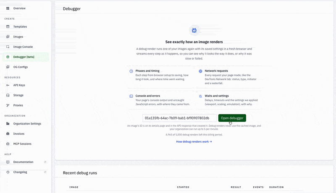This screenshot has width=336, height=193.
Task: Click the Recent debug runs heading
Action: pyautogui.click(x=80, y=173)
